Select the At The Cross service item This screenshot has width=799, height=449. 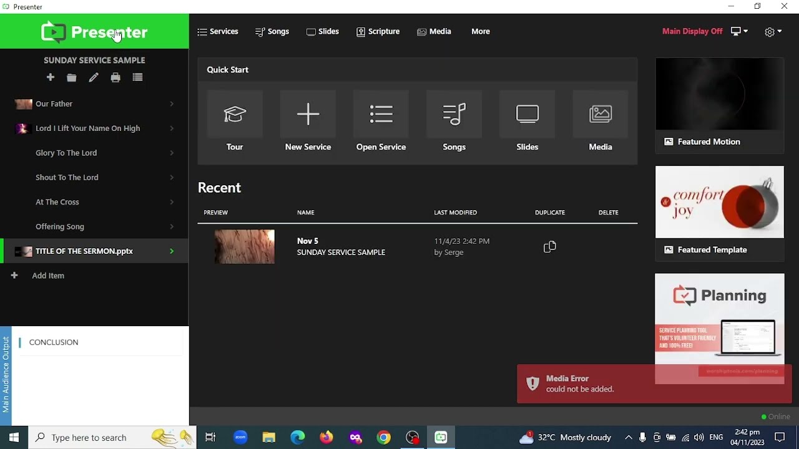pyautogui.click(x=94, y=202)
